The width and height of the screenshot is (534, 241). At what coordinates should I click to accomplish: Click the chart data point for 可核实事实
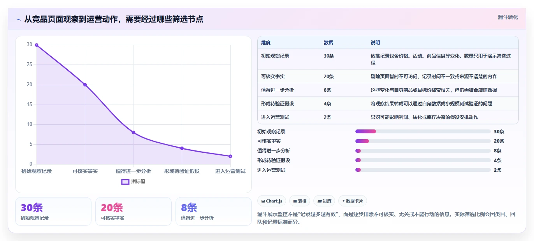(x=85, y=85)
